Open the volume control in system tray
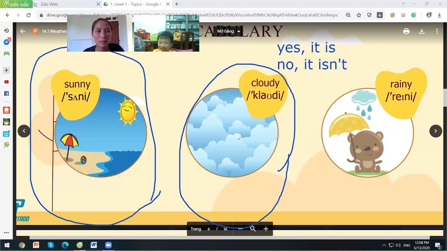 coord(398,245)
